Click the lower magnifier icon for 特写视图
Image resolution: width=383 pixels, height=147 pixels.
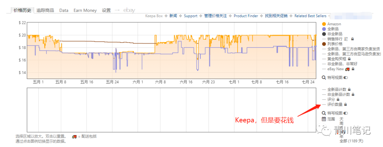pyautogui.click(x=324, y=113)
